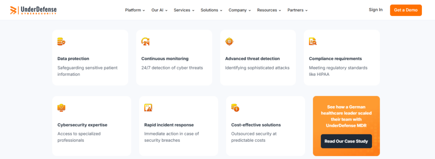The height and width of the screenshot is (159, 435).
Task: Open the Our AI menu label
Action: tap(157, 10)
